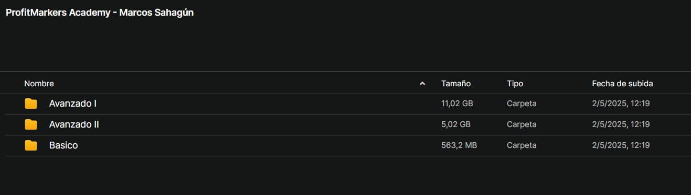This screenshot has height=195, width=691.
Task: Click the 563,2 MB size value
Action: pos(459,145)
